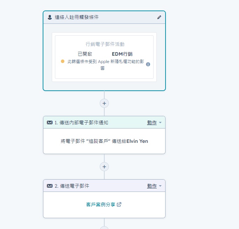
Task: Click the EDM行銷 email name in filter
Action: (122, 54)
